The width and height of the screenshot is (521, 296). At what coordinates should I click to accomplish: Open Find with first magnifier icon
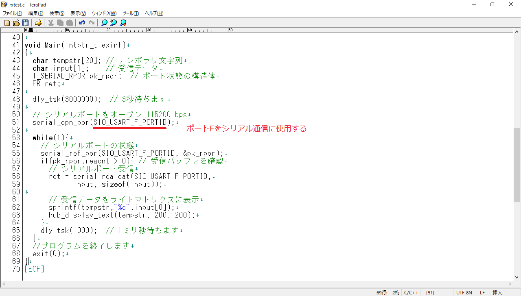tap(104, 23)
